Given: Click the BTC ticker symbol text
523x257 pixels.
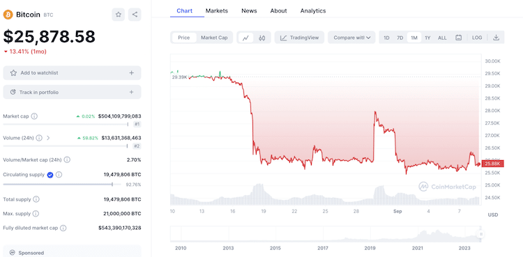Looking at the screenshot, I should click(48, 15).
